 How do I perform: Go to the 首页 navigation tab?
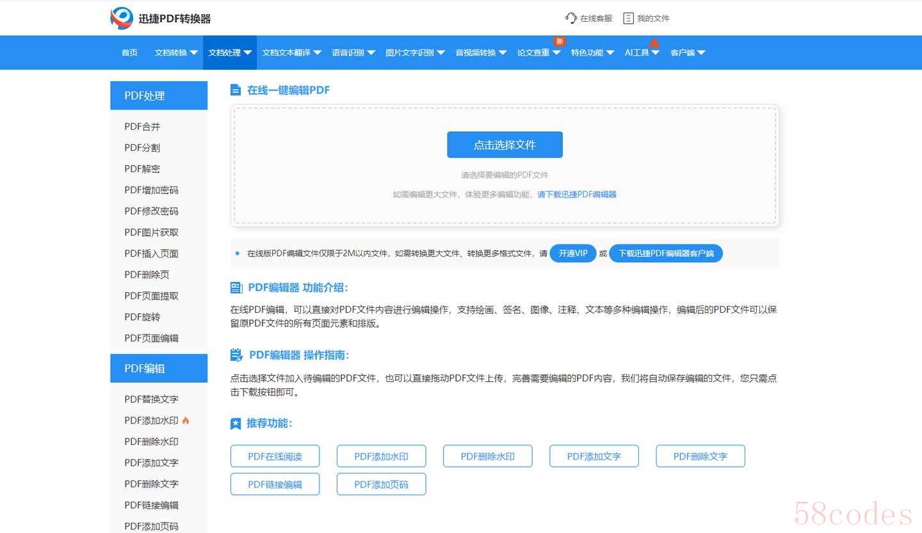coord(129,52)
